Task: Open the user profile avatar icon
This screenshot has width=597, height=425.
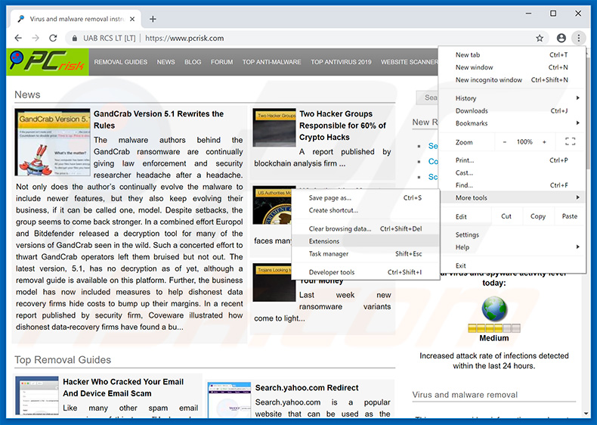Action: [x=561, y=38]
